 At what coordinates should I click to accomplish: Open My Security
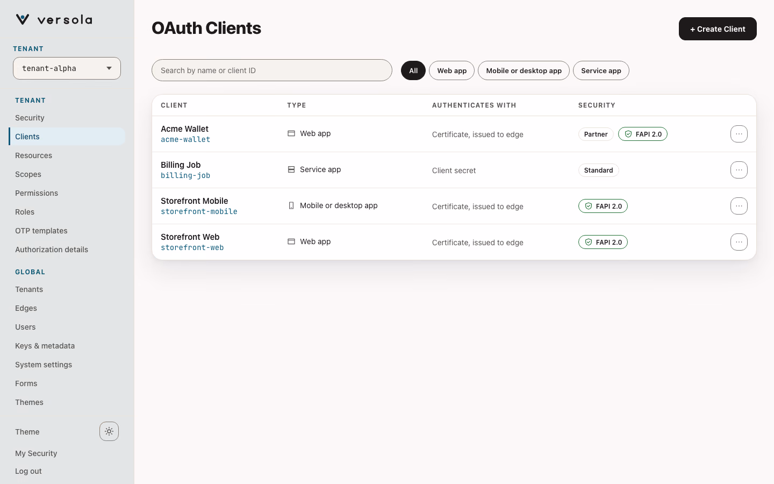[36, 453]
